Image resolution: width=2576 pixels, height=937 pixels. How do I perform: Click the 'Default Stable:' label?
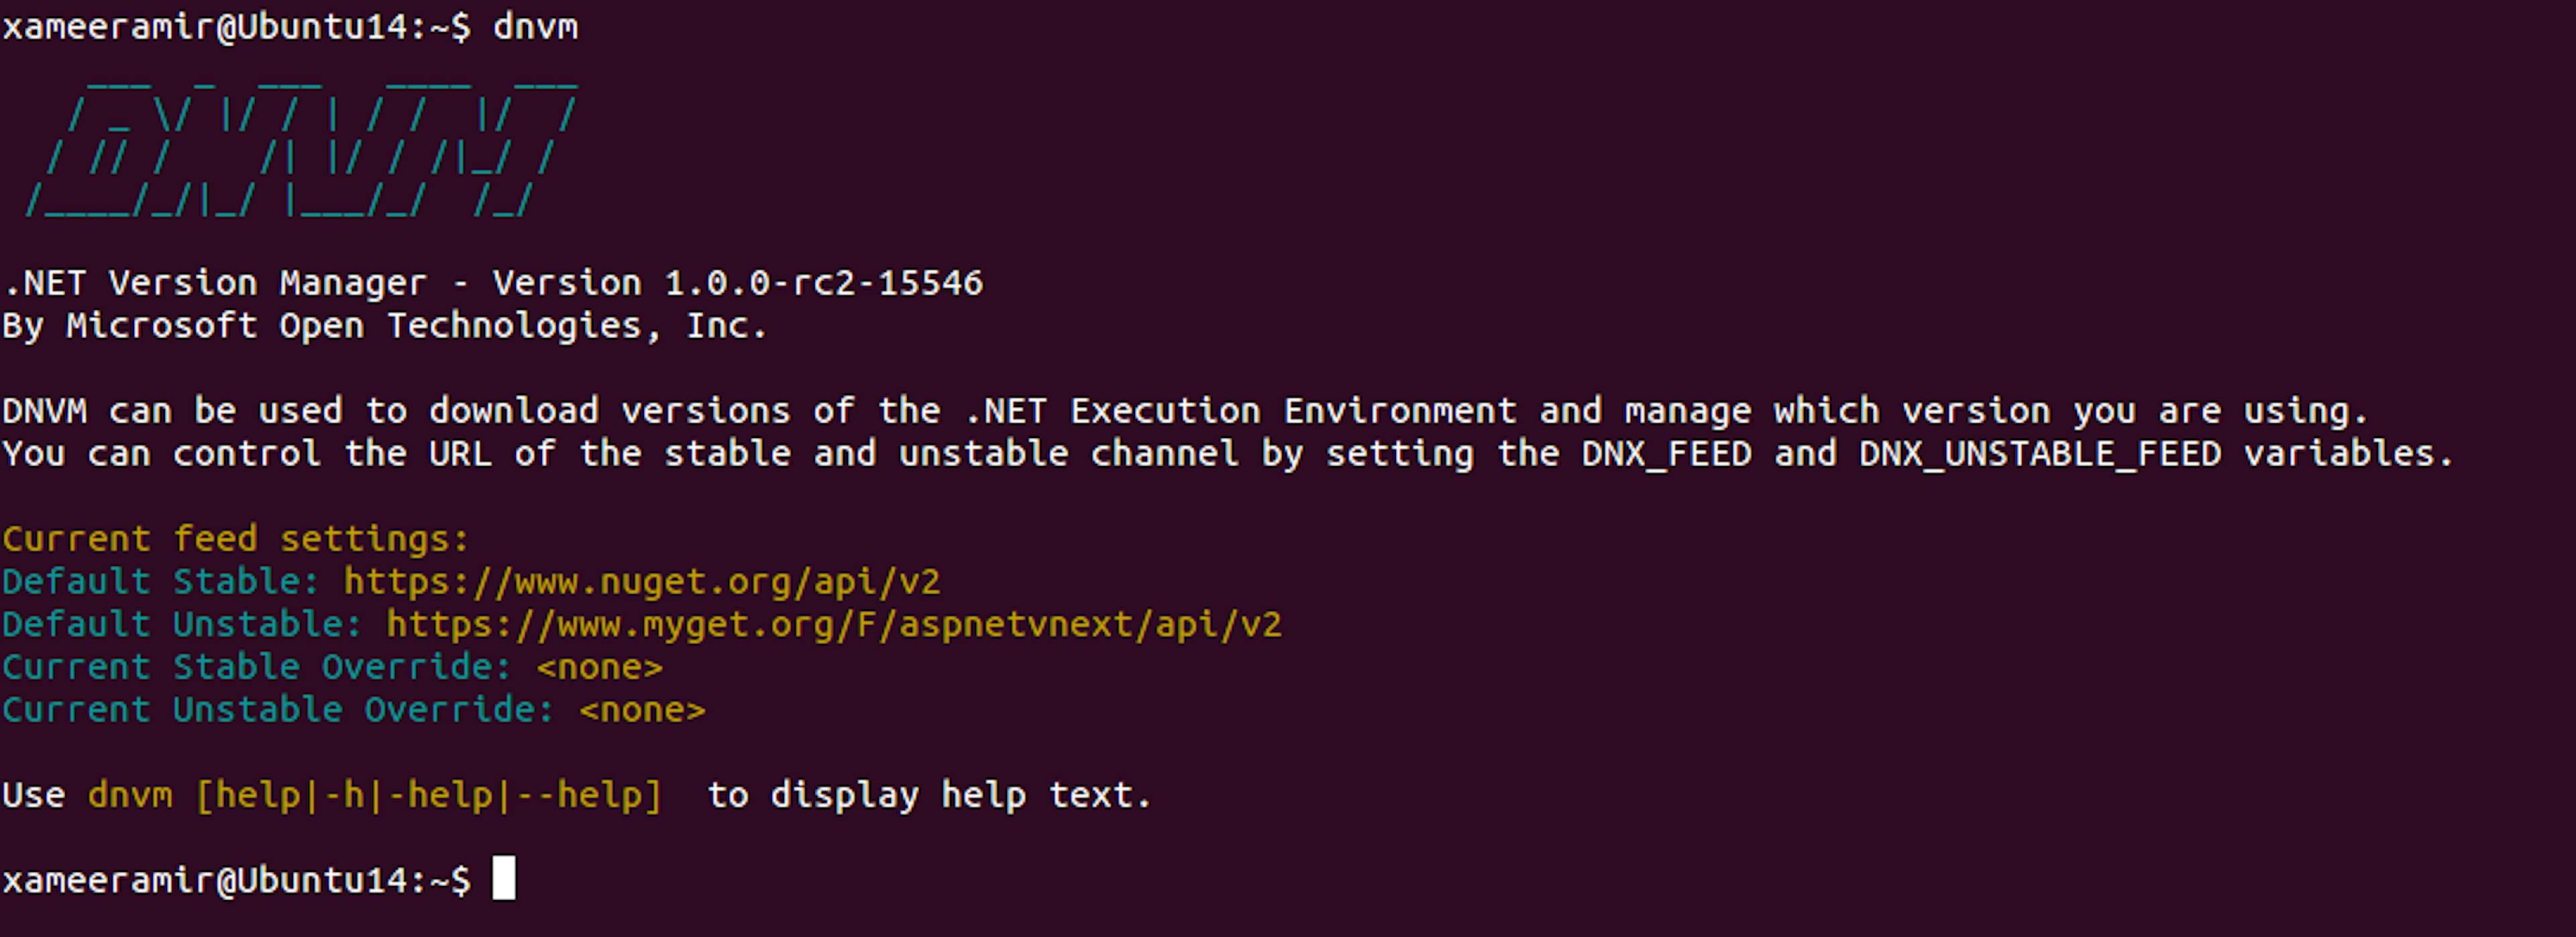click(161, 582)
